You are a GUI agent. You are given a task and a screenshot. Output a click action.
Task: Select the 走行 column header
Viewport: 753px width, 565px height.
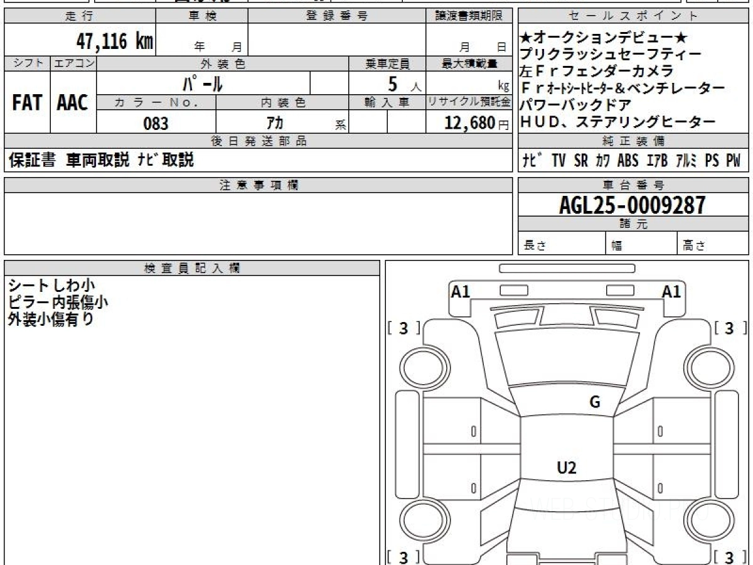[x=79, y=16]
